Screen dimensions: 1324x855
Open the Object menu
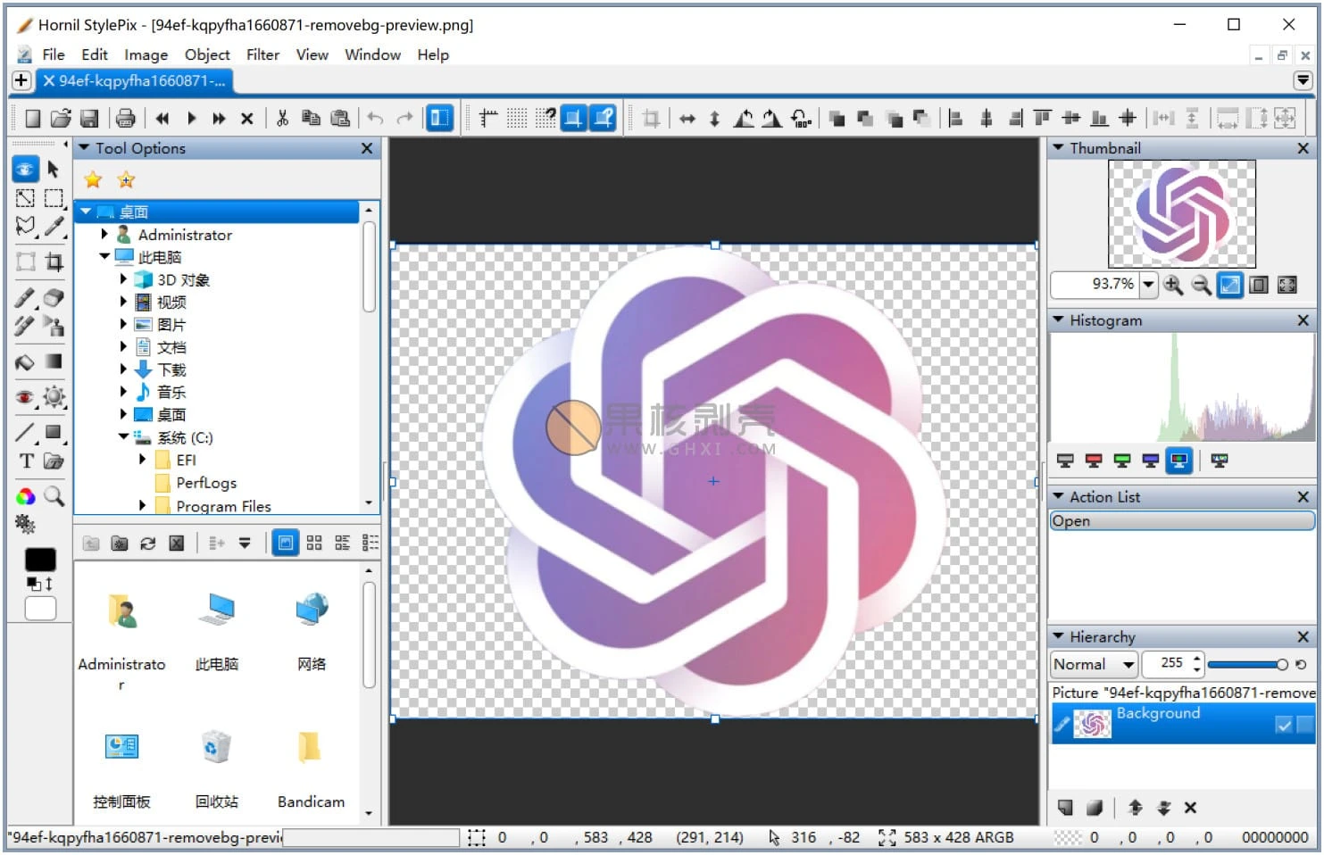coord(207,54)
